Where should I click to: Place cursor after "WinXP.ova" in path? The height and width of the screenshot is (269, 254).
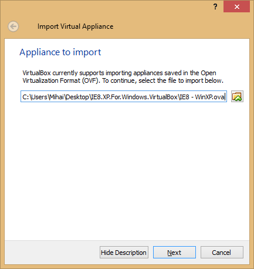point(225,97)
